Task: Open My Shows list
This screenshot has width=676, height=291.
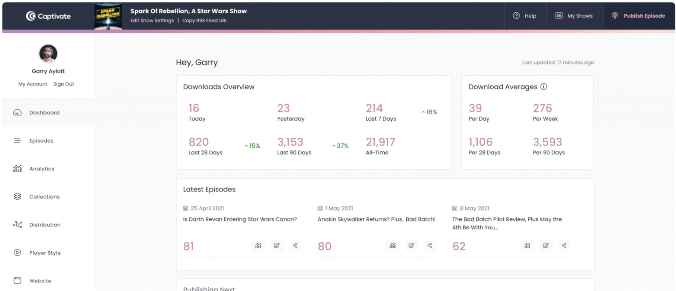Action: click(574, 16)
